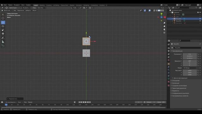202x114 pixels.
Task: Open the World properties tab
Action: click(x=169, y=60)
